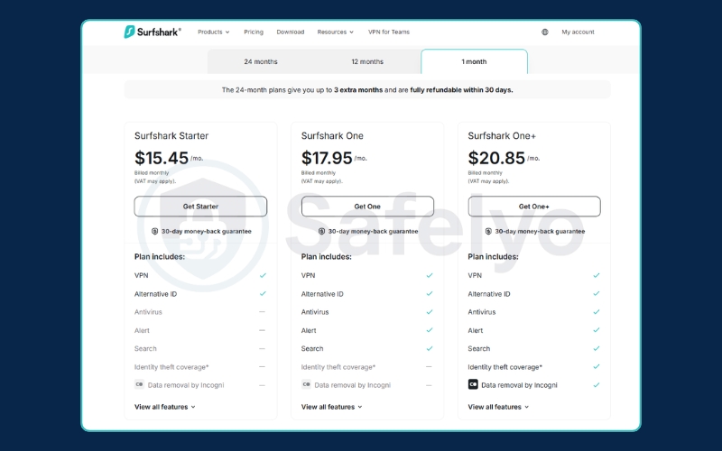Open the Products dropdown menu

(x=213, y=32)
